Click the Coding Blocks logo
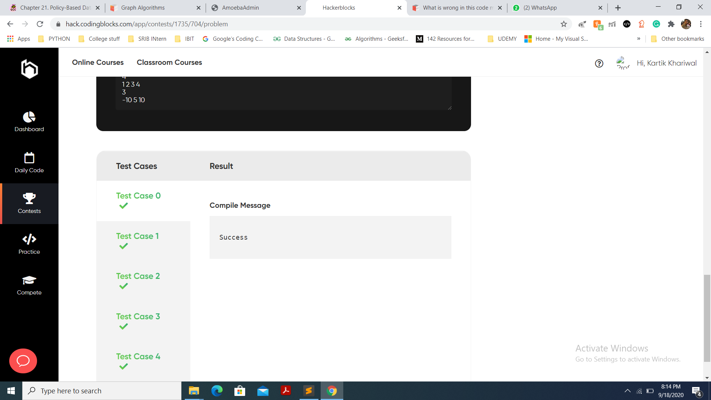The image size is (711, 400). coord(29,69)
